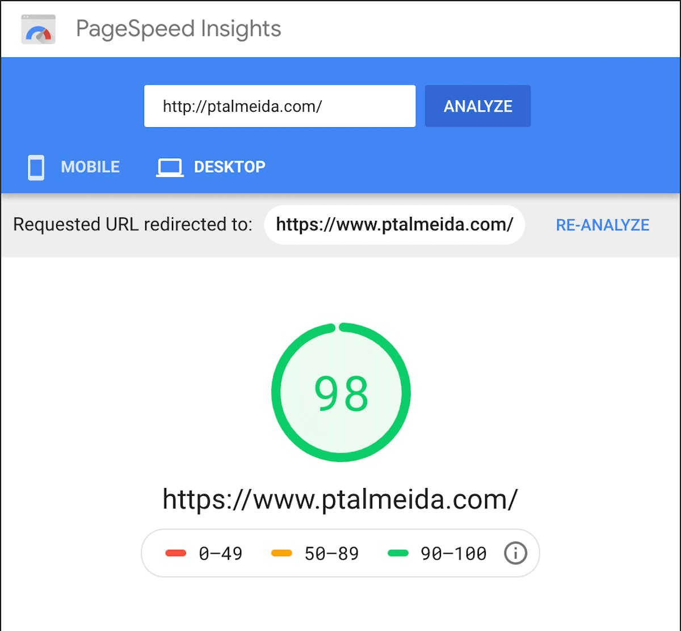Click the mobile phone icon

(36, 167)
